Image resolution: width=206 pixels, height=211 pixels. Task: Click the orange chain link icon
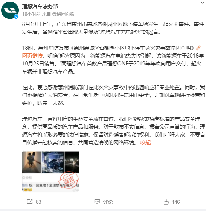click(x=198, y=48)
